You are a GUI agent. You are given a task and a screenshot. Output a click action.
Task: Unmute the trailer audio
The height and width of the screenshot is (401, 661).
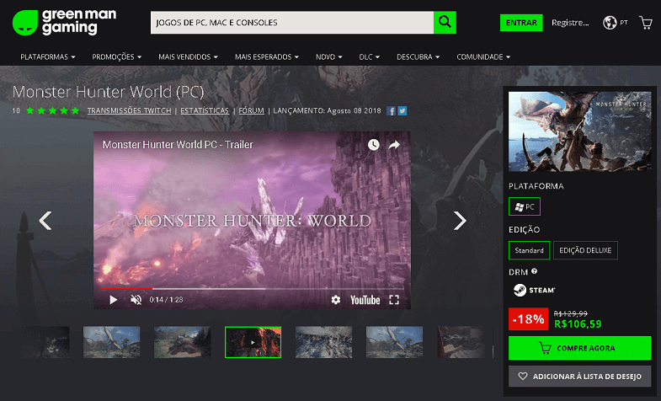(136, 300)
